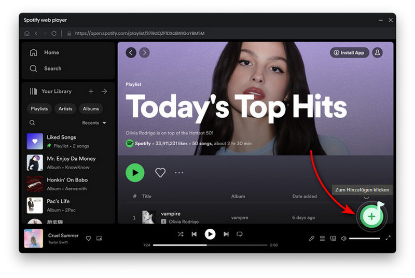The image size is (415, 278).
Task: Filter library by Albums
Action: click(91, 109)
